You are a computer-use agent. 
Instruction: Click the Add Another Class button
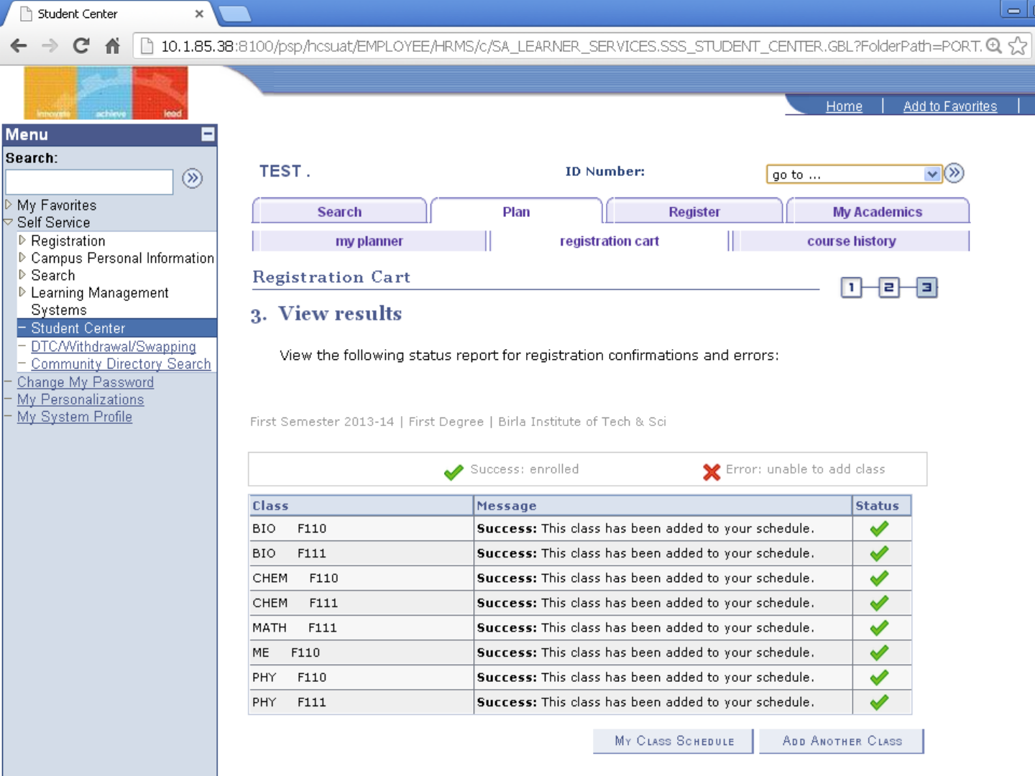842,741
